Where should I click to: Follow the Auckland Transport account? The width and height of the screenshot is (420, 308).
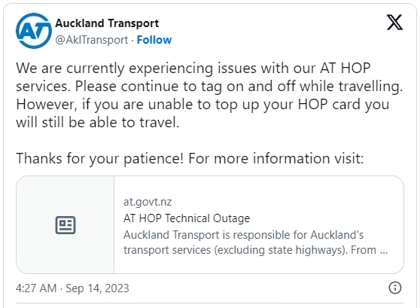pos(154,40)
